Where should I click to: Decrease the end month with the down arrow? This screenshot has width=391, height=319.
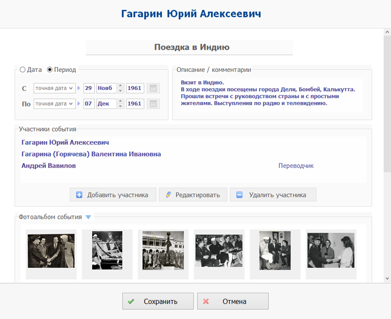121,106
